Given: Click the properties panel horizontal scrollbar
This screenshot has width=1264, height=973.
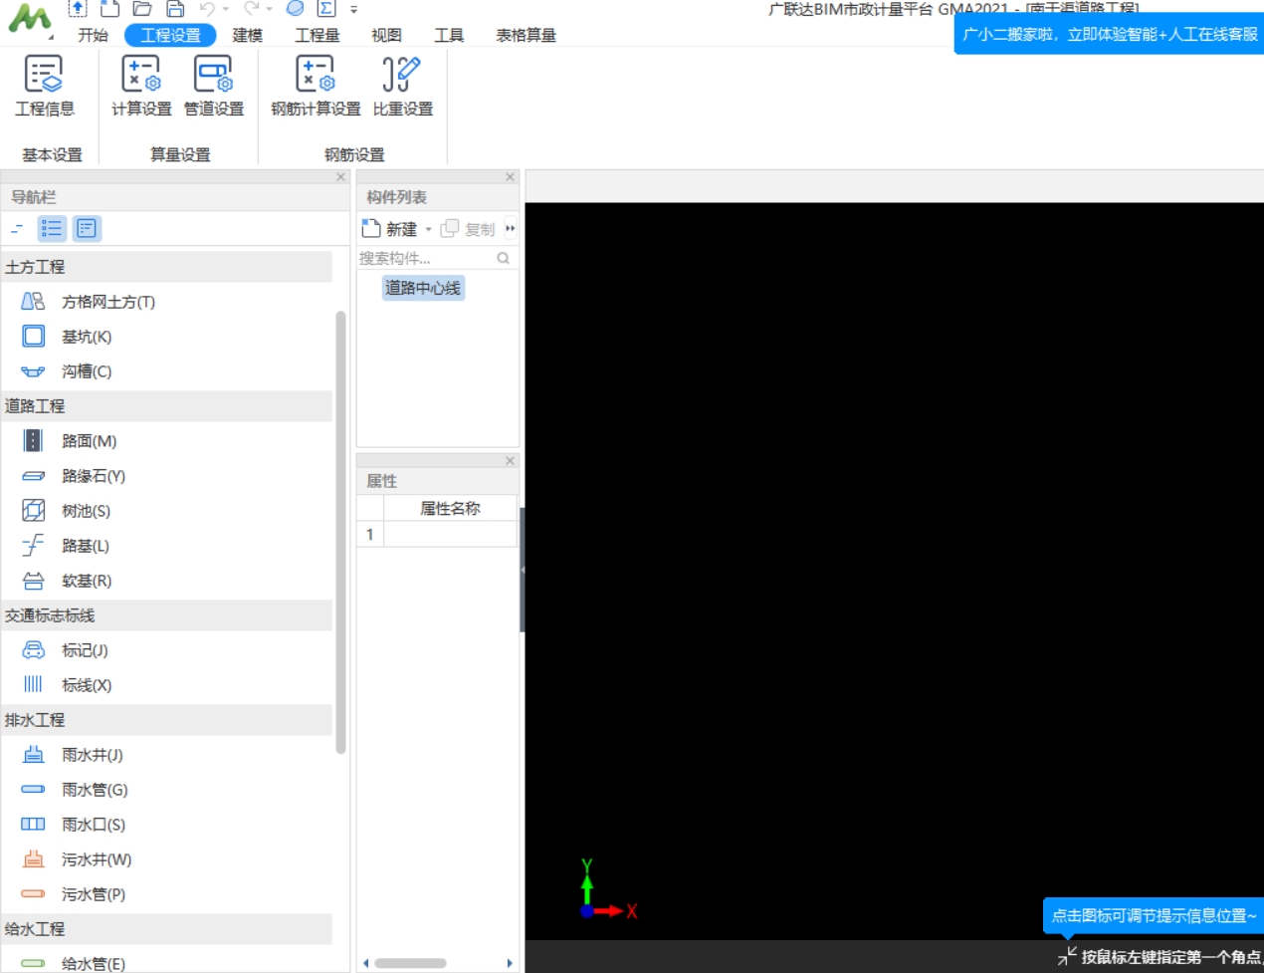Looking at the screenshot, I should pos(410,963).
